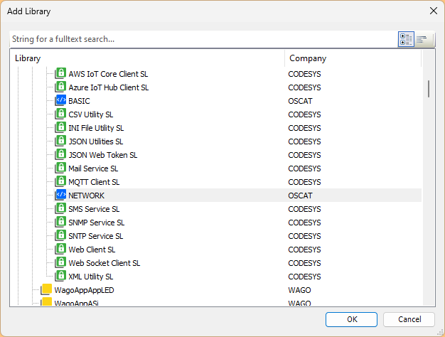Select the BASIC library
The height and width of the screenshot is (337, 445).
point(79,101)
